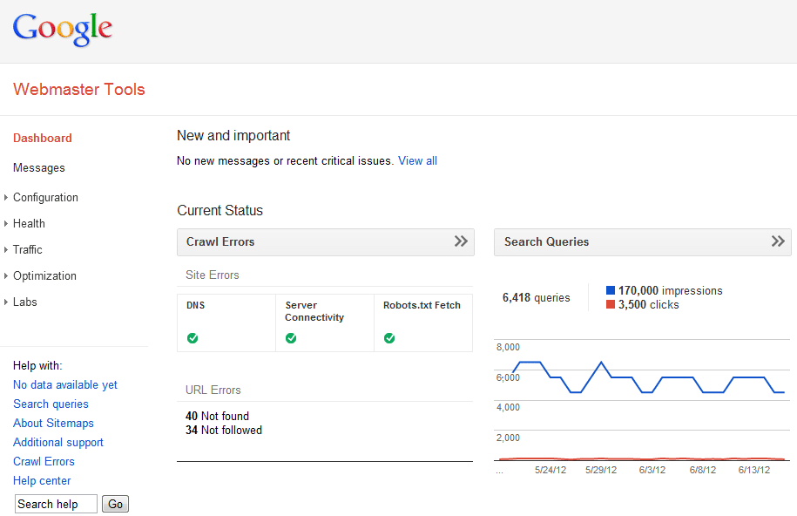Click the 5/29/12 date on chart axis
This screenshot has height=516, width=797.
(x=601, y=470)
